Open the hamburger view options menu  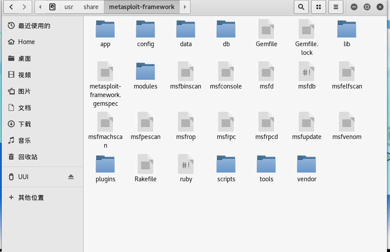(336, 7)
